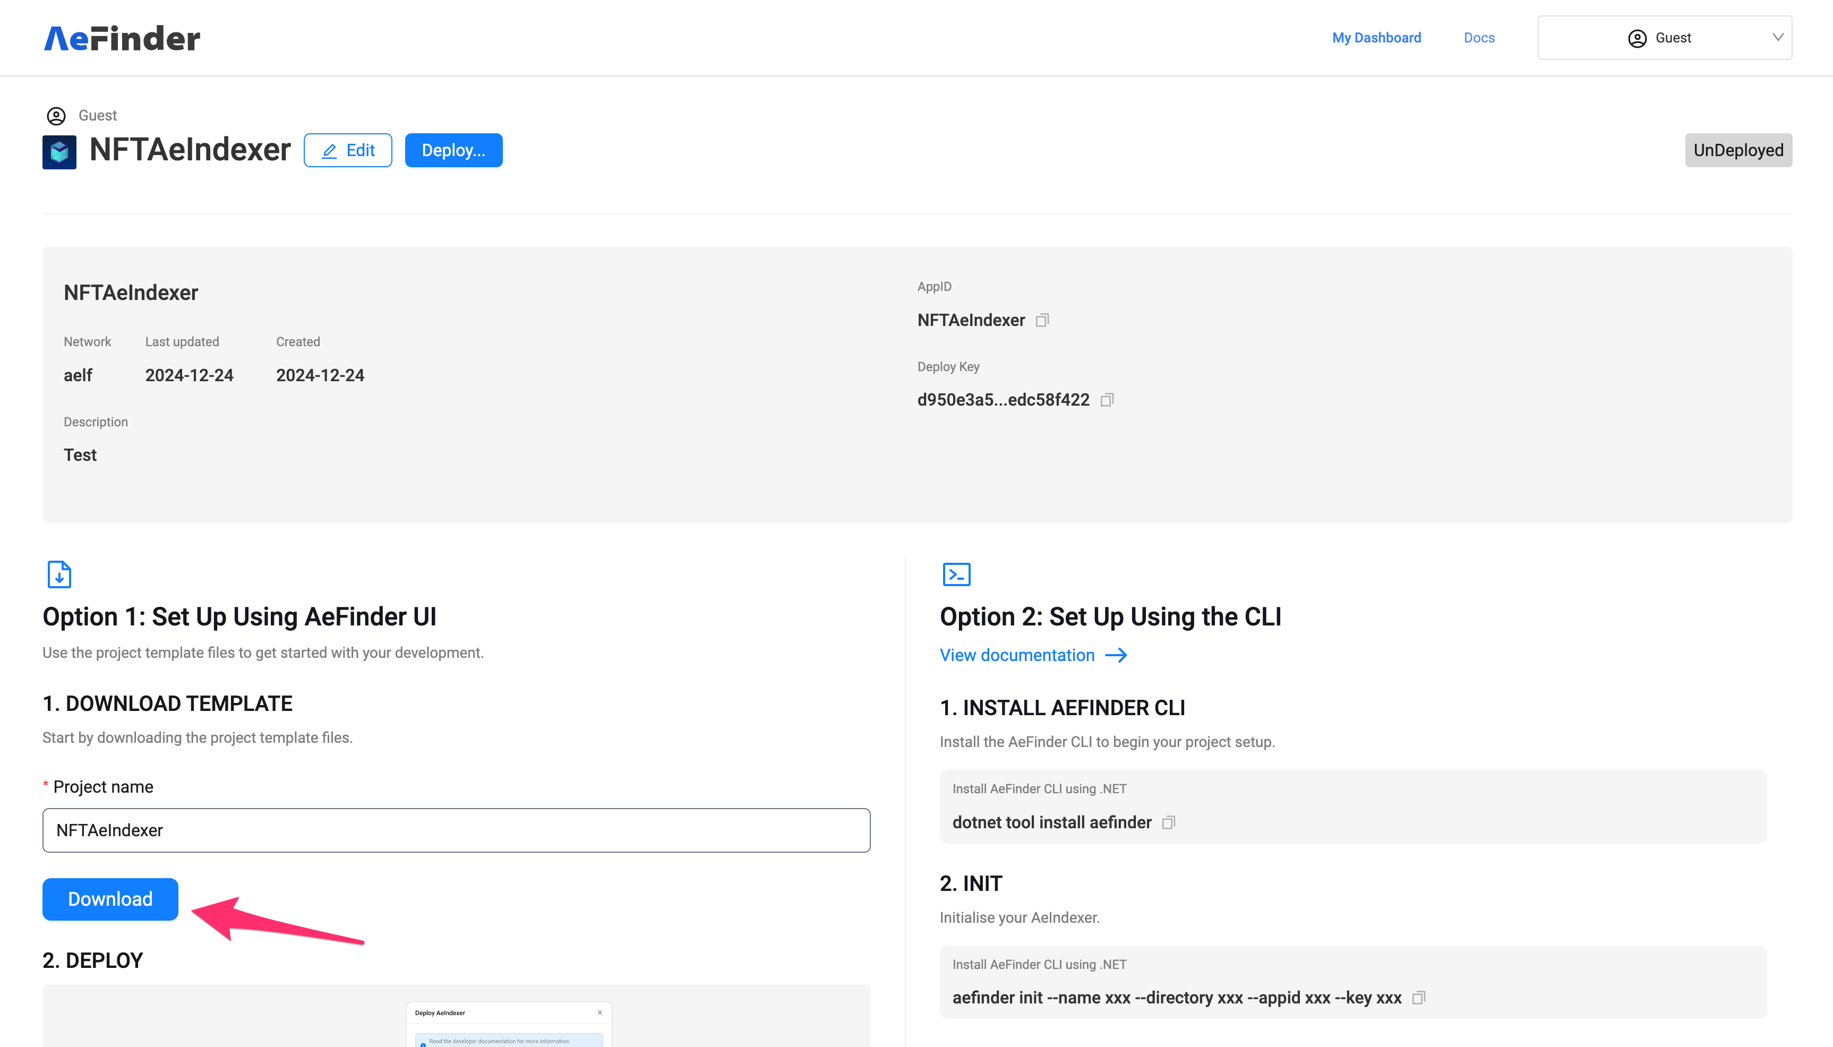
Task: Click the UnDeployed status badge
Action: [1738, 150]
